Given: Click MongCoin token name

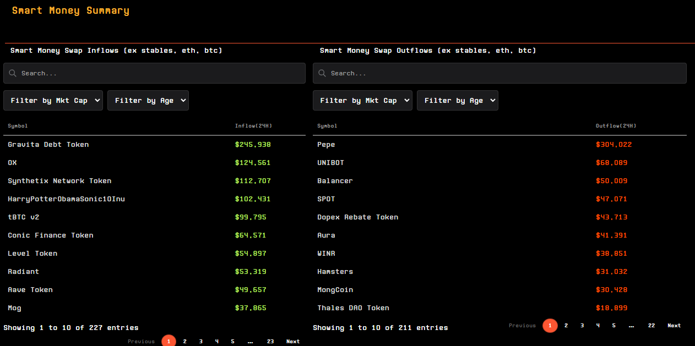Looking at the screenshot, I should [x=335, y=290].
